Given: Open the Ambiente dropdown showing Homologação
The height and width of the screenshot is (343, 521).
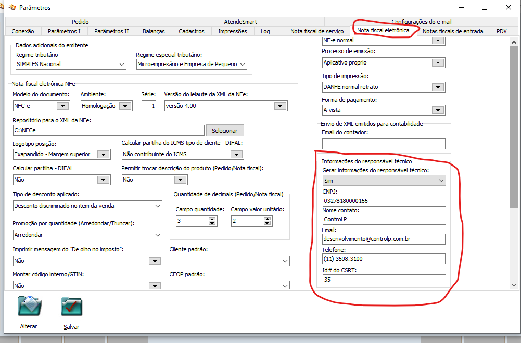Looking at the screenshot, I should [125, 105].
